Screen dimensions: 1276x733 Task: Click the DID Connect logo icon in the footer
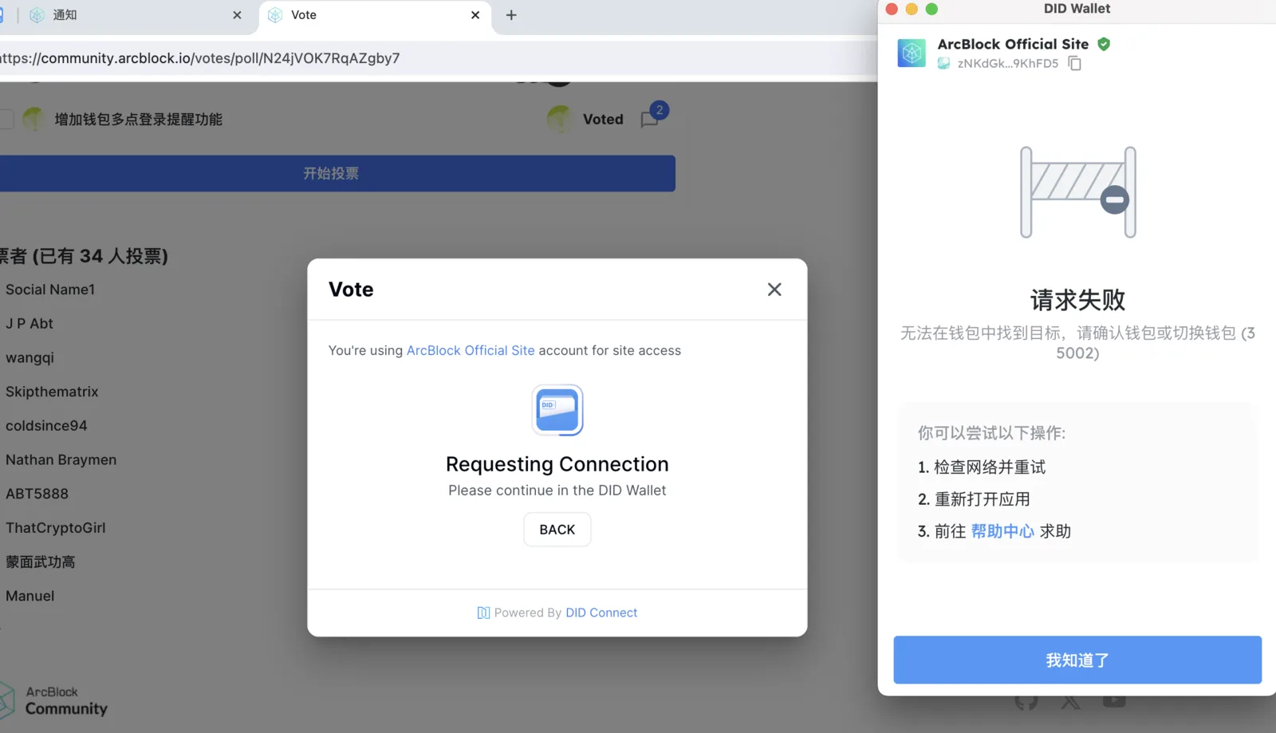483,613
